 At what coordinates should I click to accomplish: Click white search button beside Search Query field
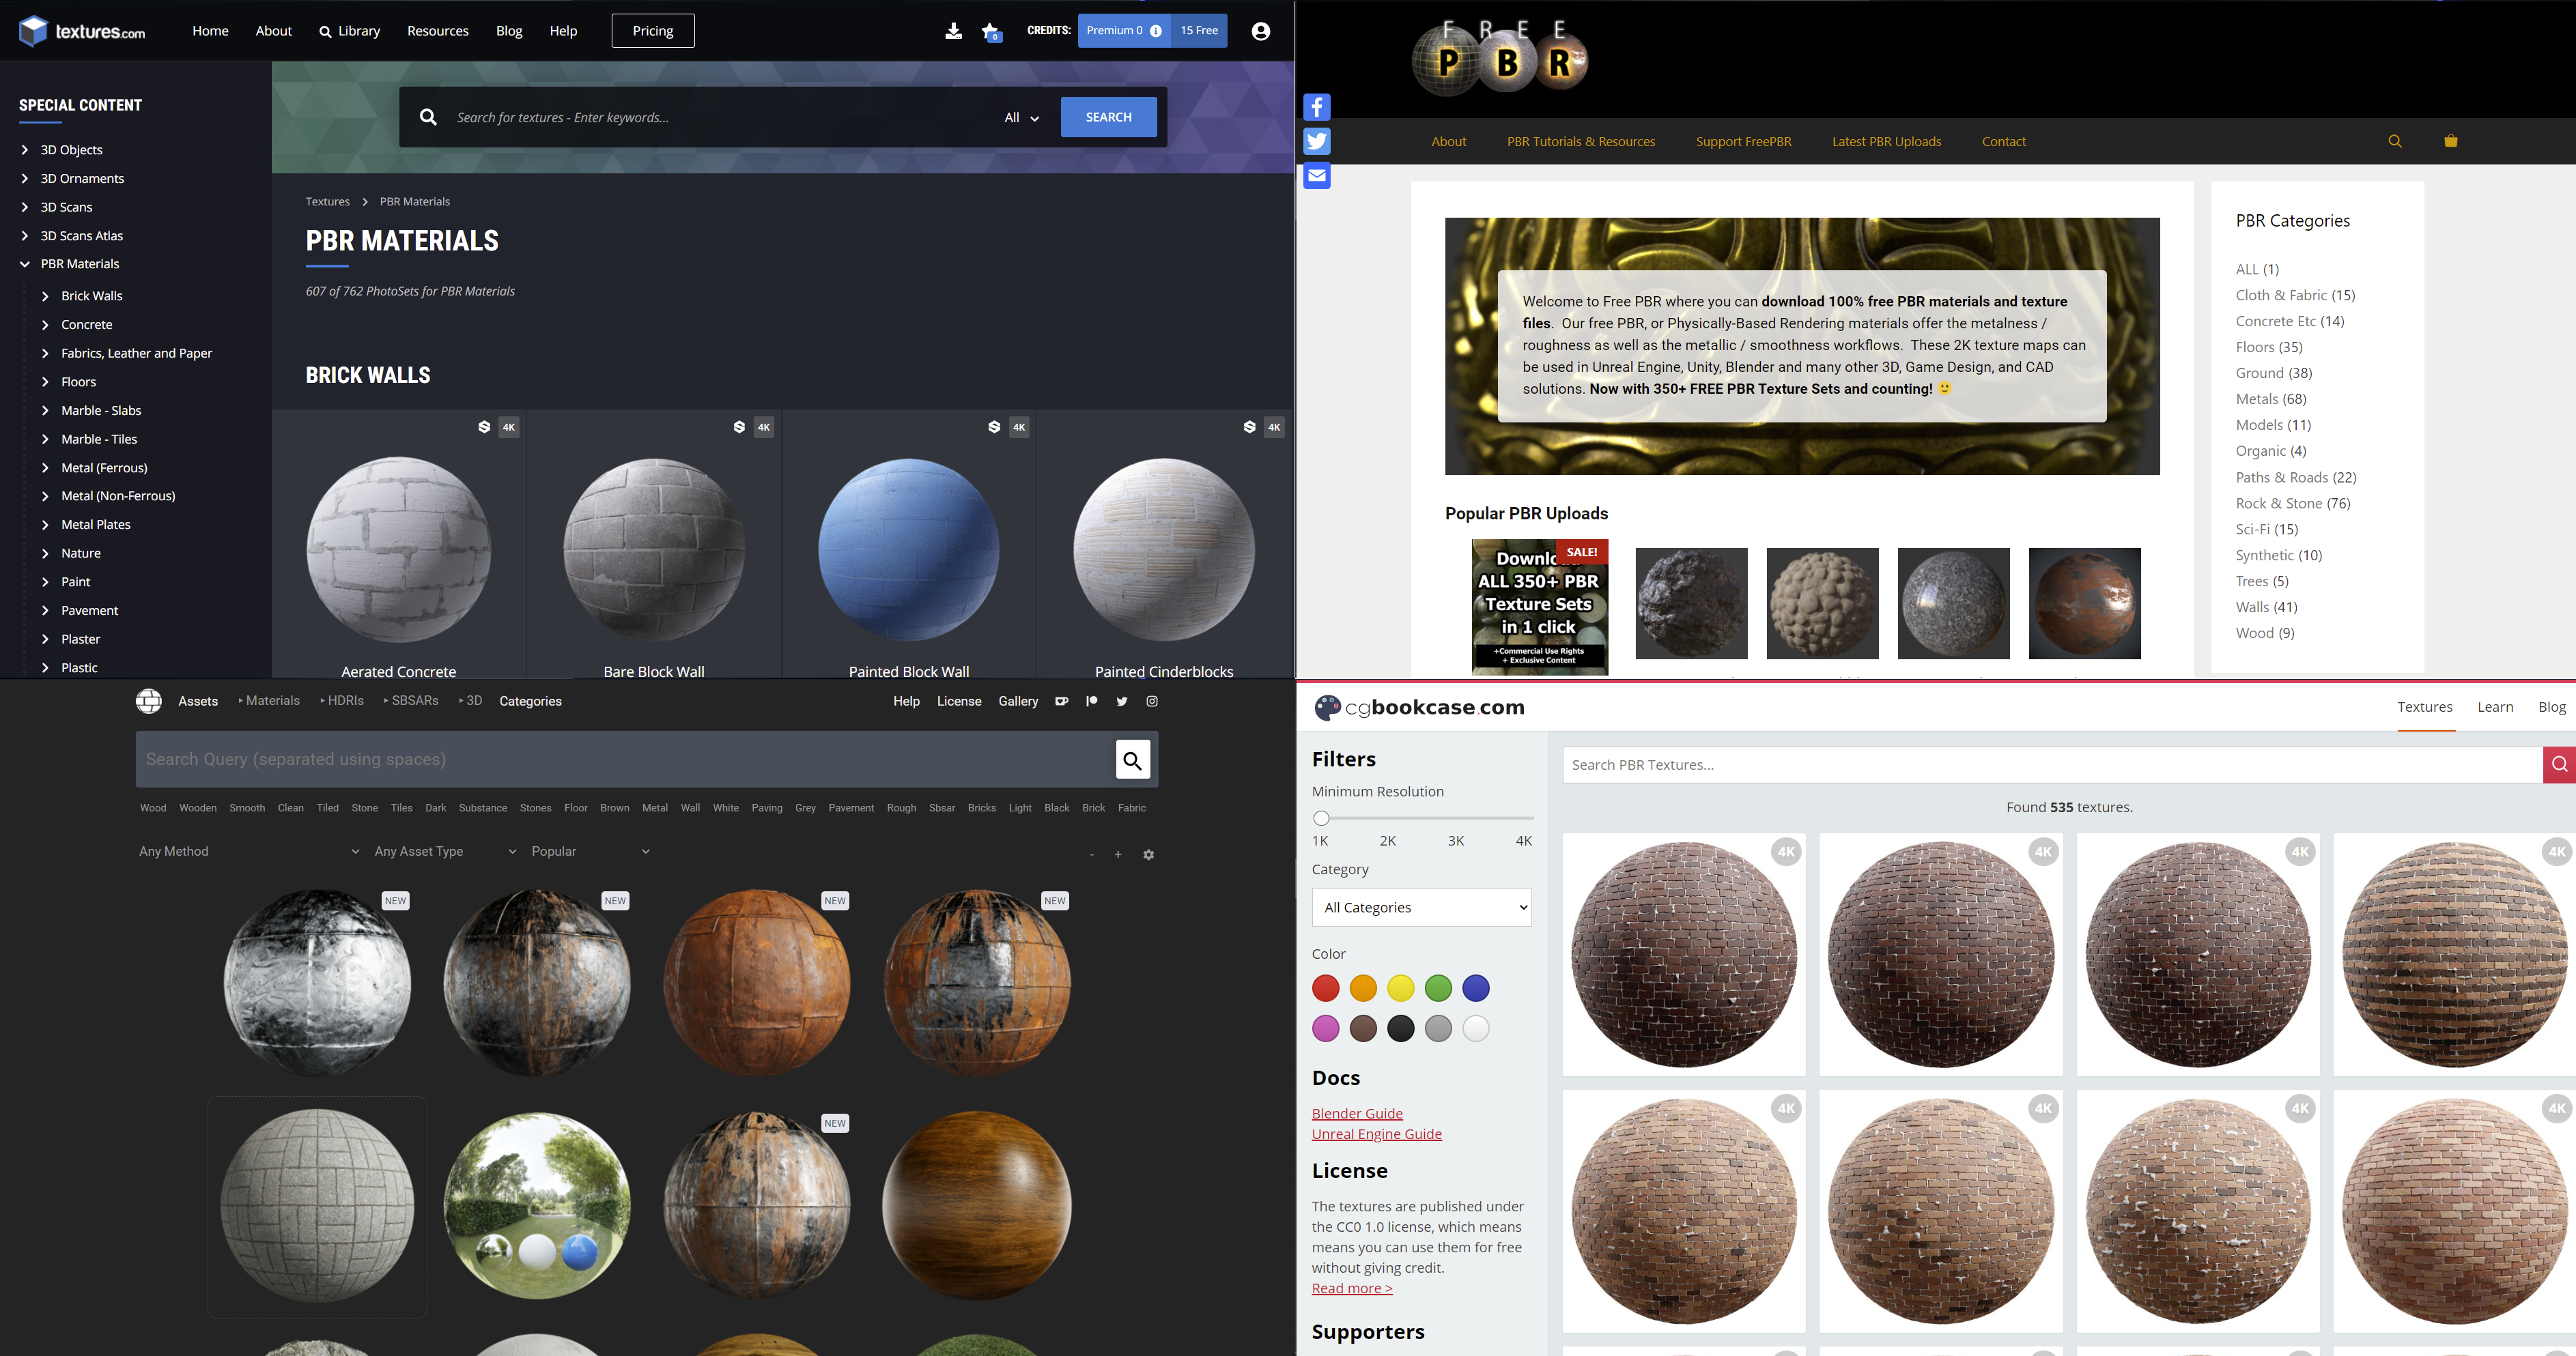(x=1133, y=760)
